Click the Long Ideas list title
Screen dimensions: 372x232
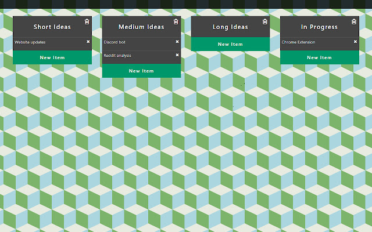tap(230, 27)
